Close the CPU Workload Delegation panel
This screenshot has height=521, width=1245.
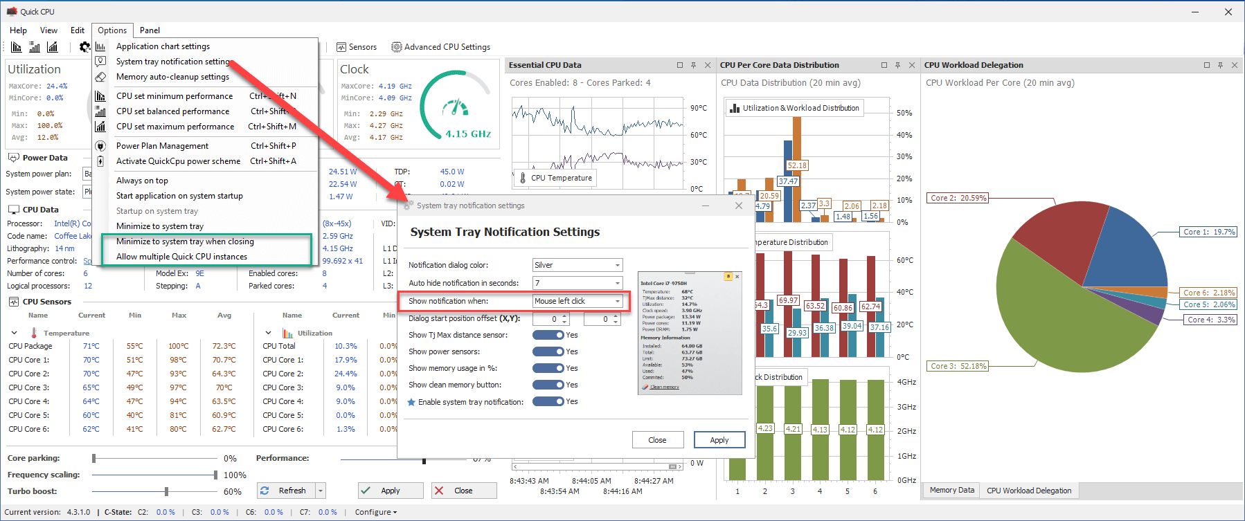pos(1234,65)
